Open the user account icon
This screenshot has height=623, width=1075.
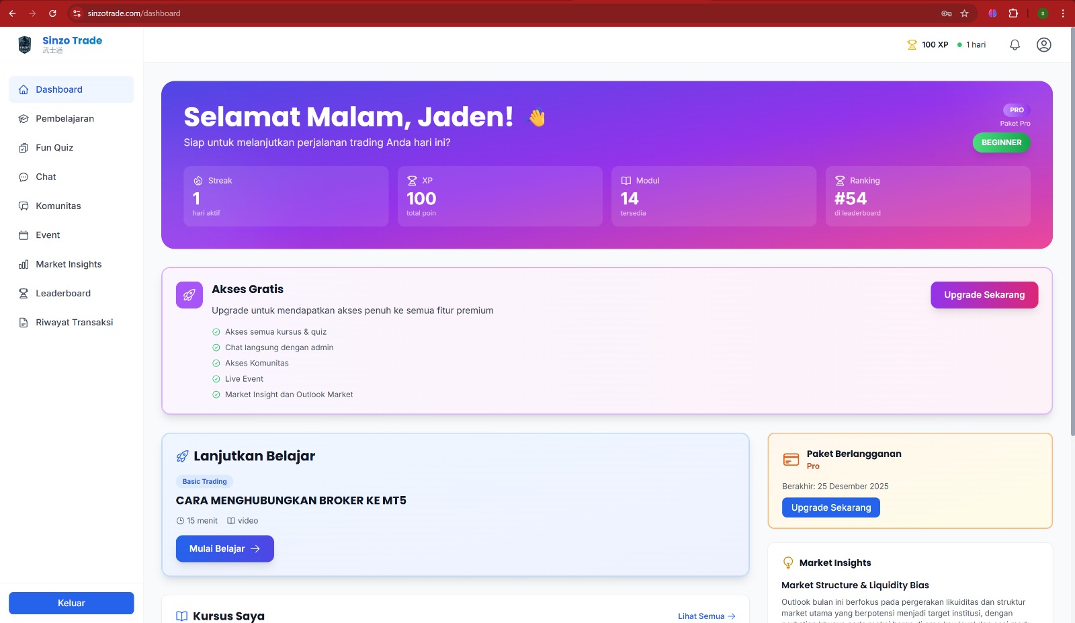(x=1043, y=44)
